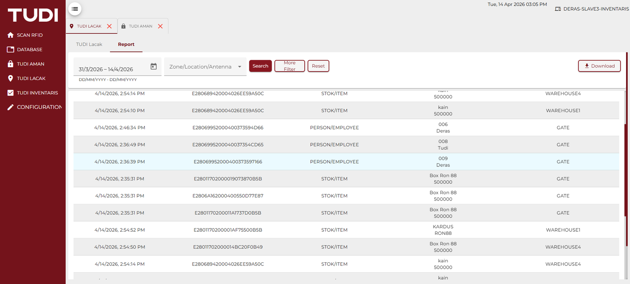Toggle the sidebar with the hamburger button

(75, 9)
